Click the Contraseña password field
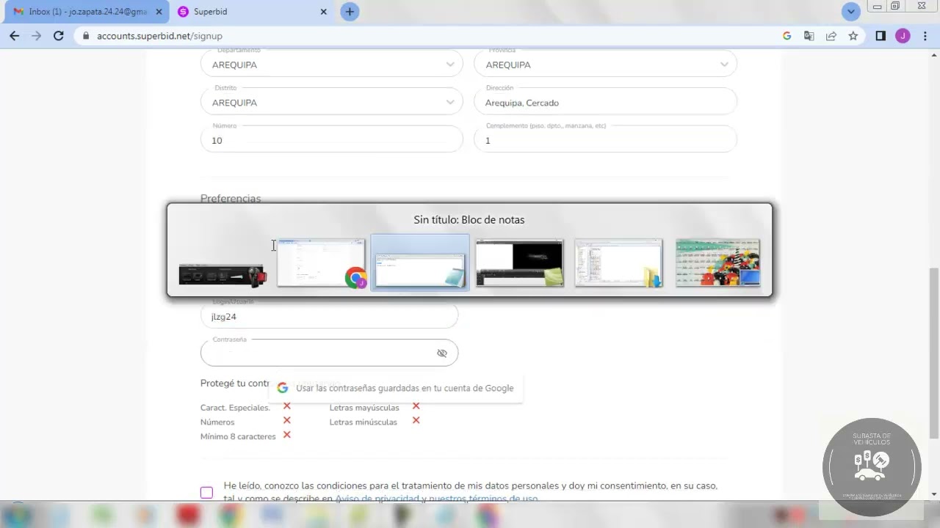This screenshot has width=940, height=528. pos(329,353)
